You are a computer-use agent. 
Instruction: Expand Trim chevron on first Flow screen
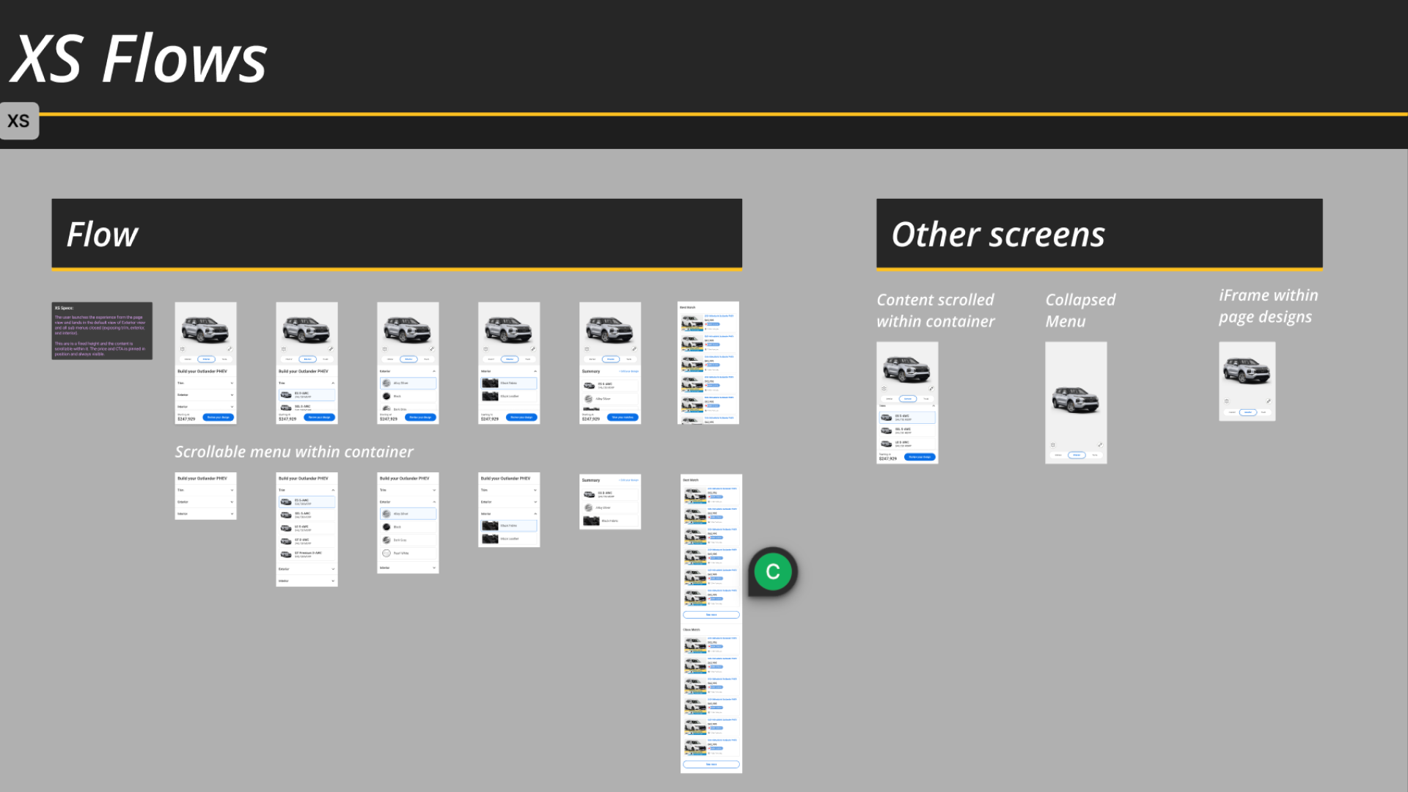232,383
